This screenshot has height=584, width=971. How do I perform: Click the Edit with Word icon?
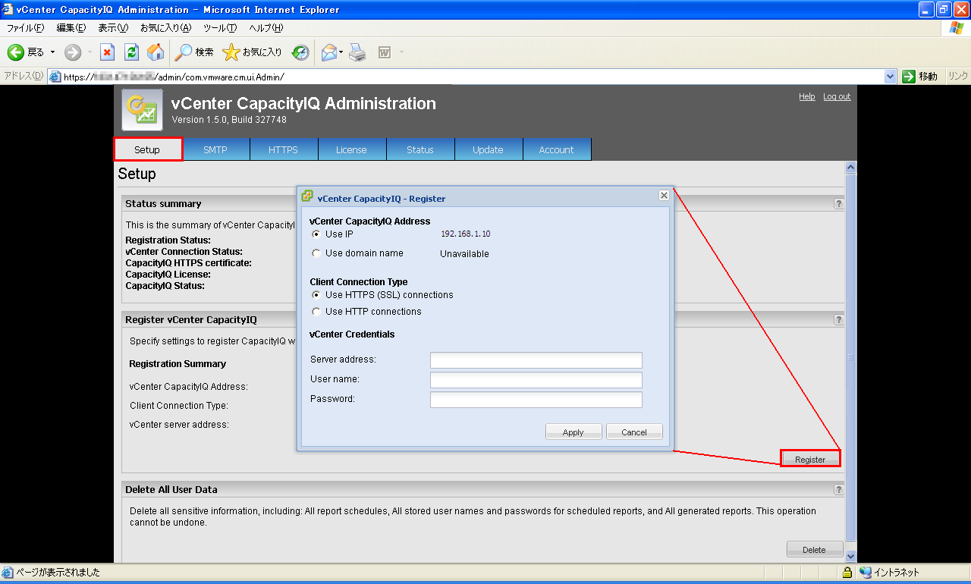385,52
